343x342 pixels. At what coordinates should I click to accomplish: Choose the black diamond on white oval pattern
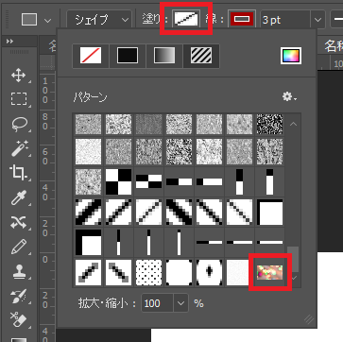[x=209, y=272]
